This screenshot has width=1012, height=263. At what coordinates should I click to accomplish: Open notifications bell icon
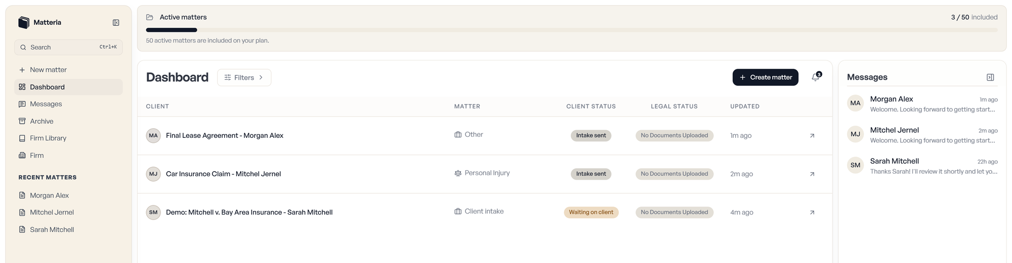[x=816, y=77]
